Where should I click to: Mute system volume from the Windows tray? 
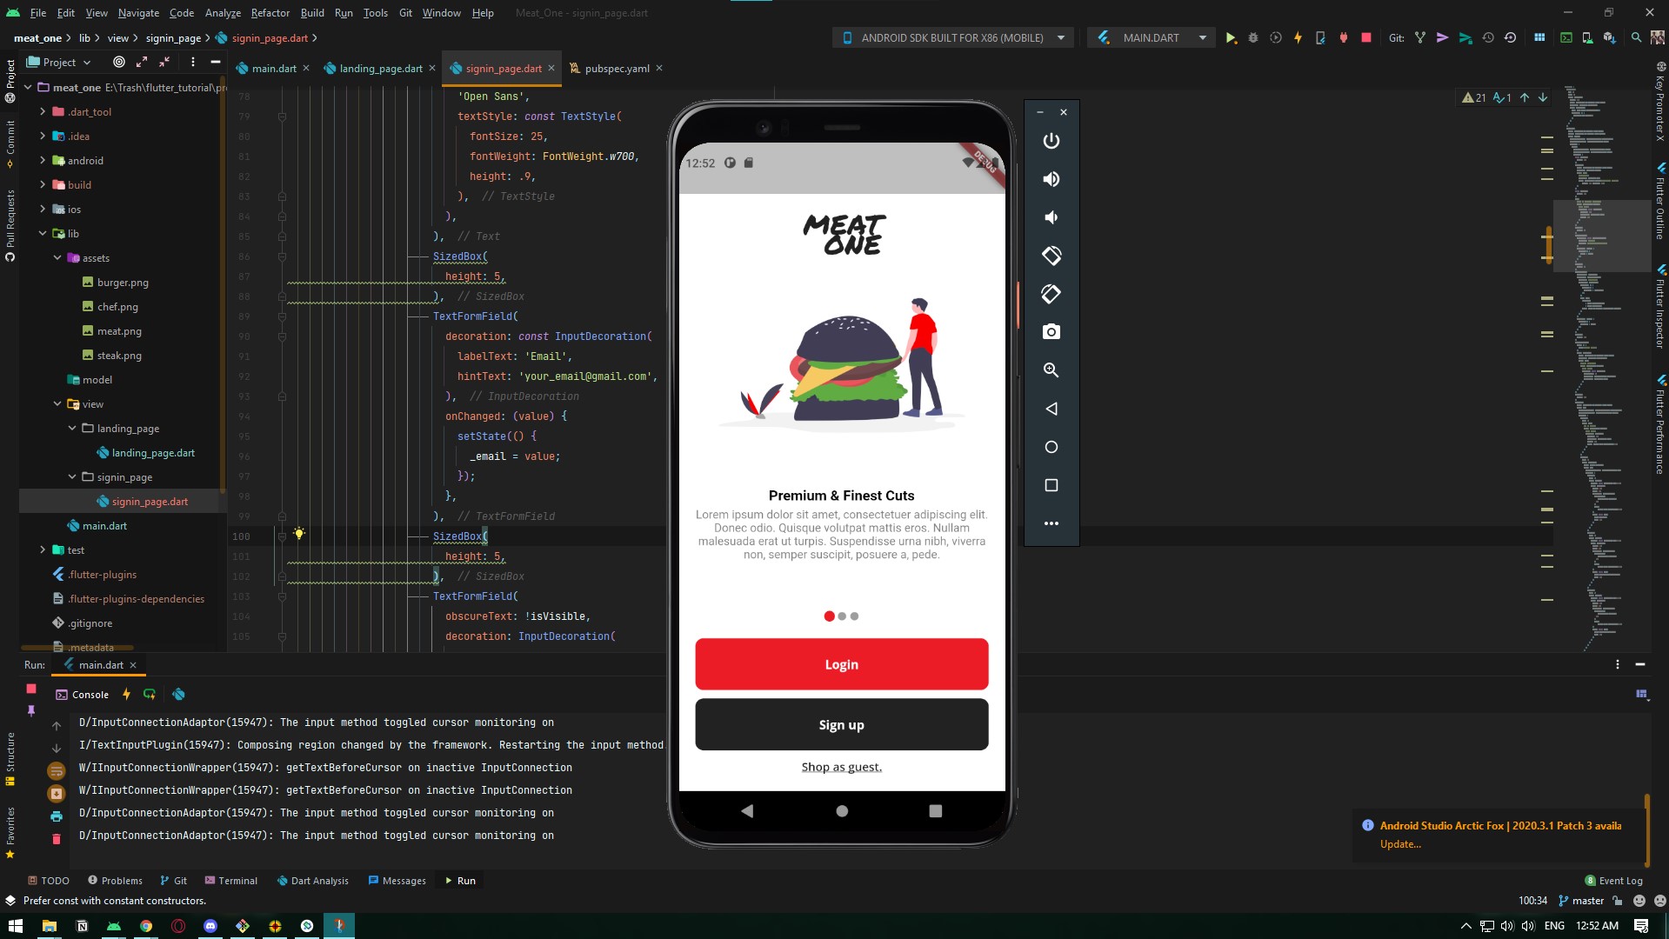pos(1530,926)
